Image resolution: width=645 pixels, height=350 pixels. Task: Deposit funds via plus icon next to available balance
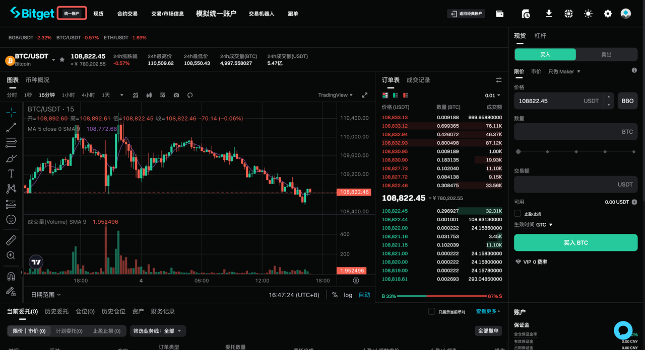634,202
